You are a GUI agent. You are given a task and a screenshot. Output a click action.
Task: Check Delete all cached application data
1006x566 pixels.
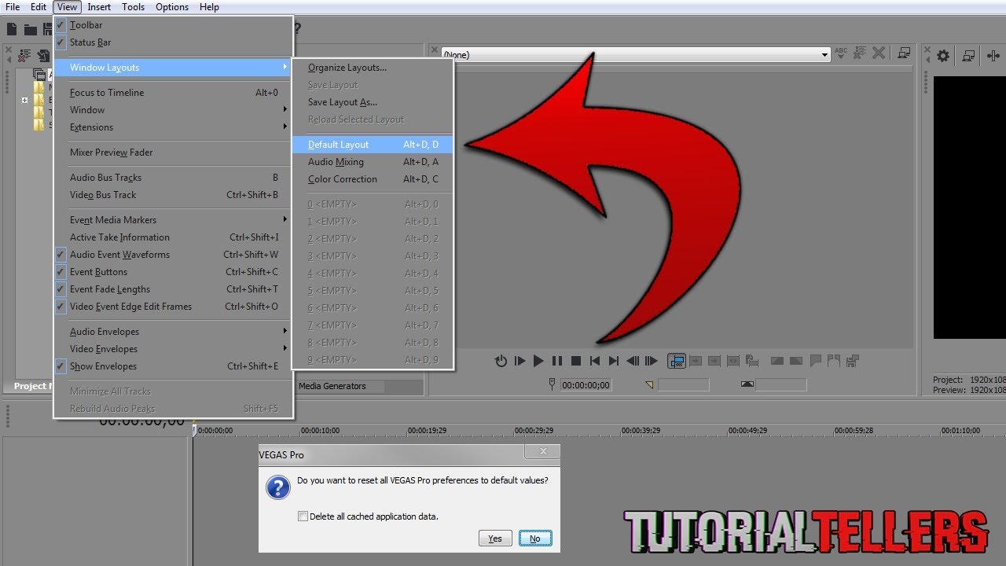click(x=303, y=516)
